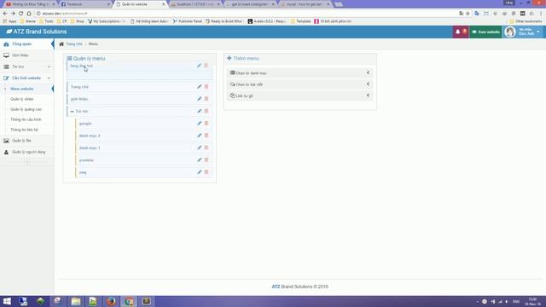Click the Thêm menu panel heading

(243, 58)
